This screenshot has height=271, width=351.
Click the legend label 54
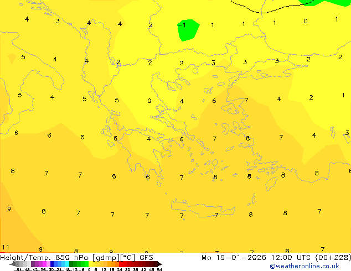coord(159,269)
